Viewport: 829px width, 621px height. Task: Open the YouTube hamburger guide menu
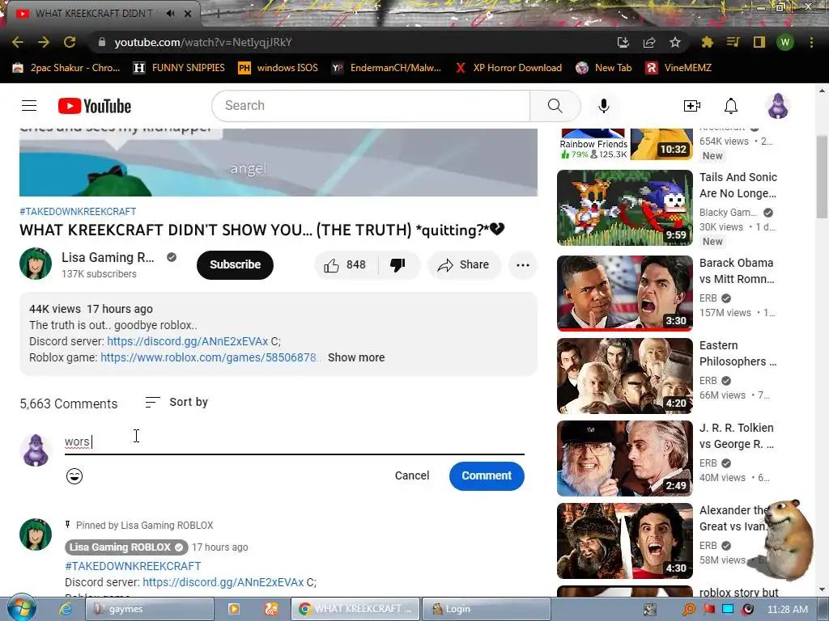[x=29, y=106]
